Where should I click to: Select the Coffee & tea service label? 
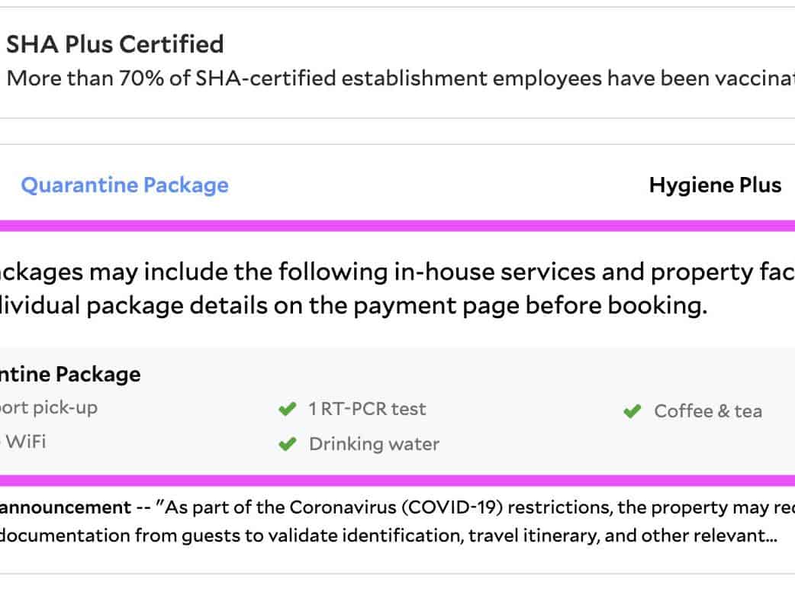707,411
